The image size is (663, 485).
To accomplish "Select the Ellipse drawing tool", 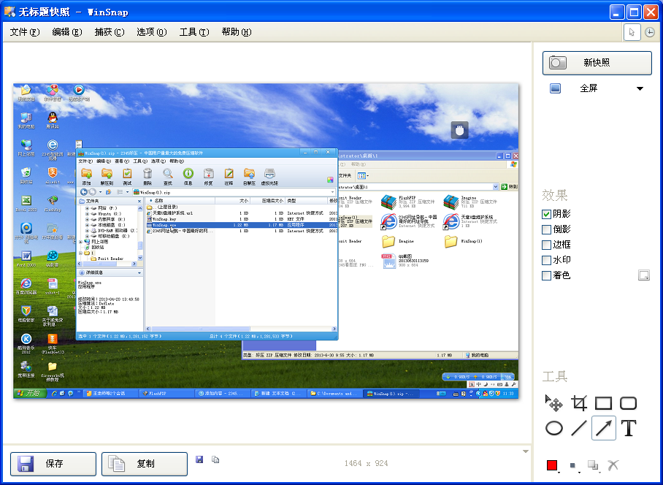I will (x=554, y=428).
